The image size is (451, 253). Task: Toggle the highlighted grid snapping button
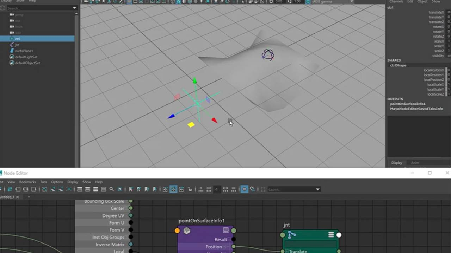244,189
